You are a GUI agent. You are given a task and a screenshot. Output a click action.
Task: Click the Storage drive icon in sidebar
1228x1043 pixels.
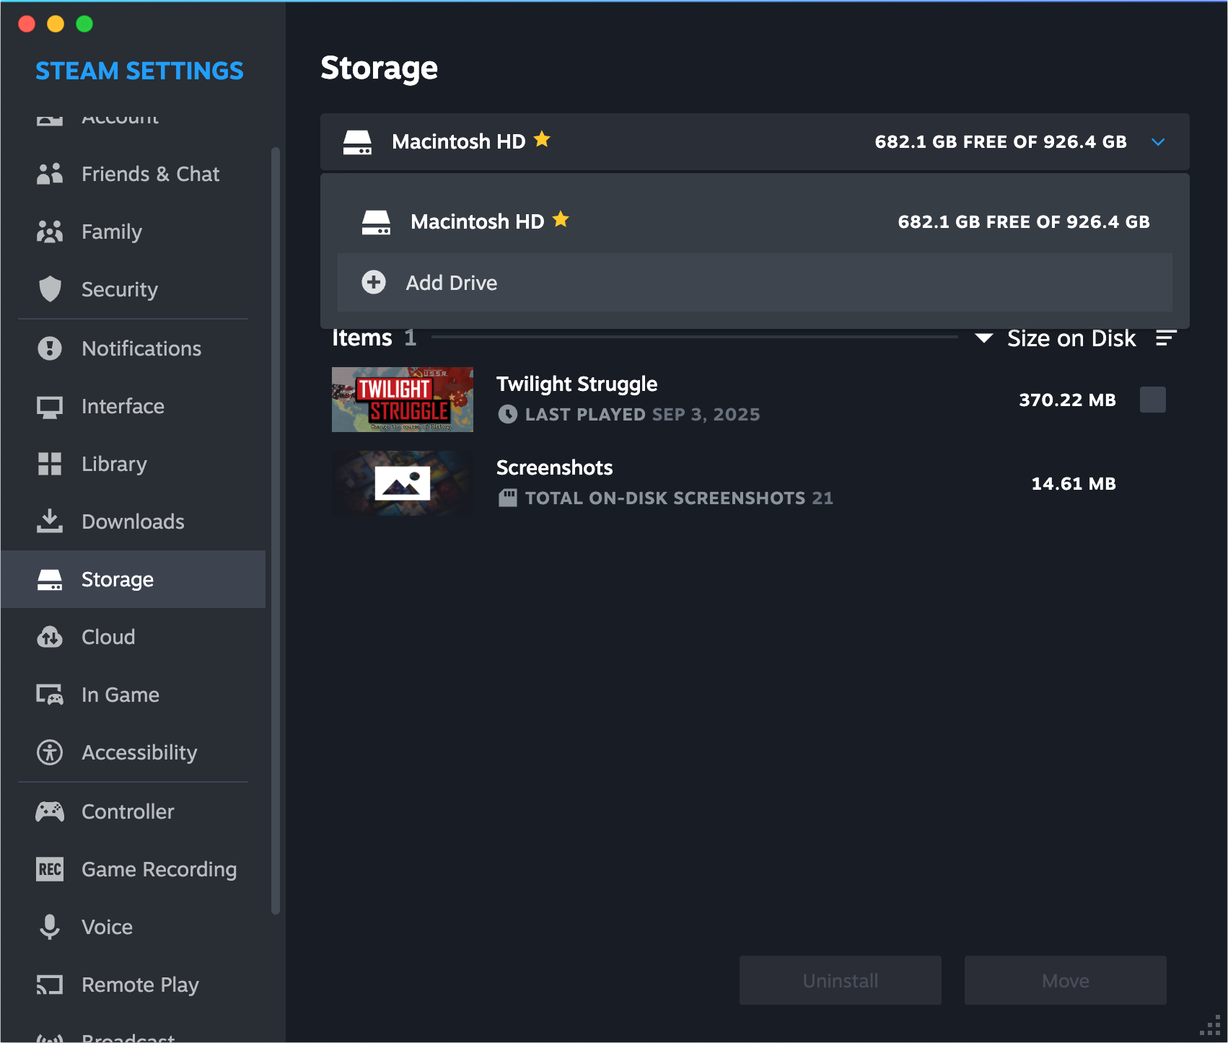click(50, 579)
